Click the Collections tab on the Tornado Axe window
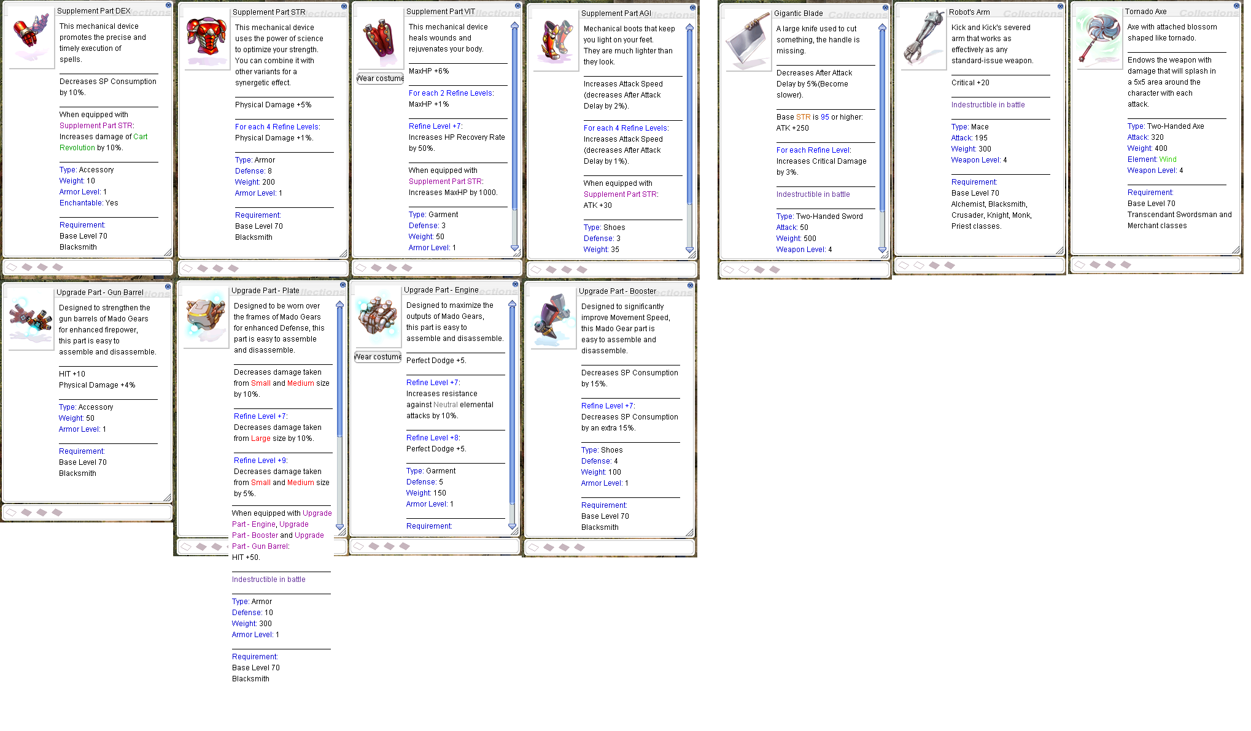 (x=1208, y=13)
